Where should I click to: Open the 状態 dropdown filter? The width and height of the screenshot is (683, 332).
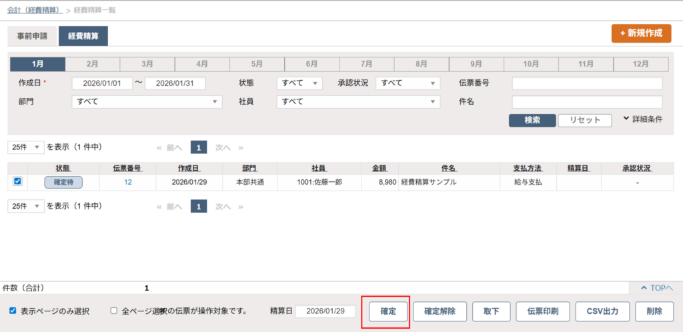[299, 83]
